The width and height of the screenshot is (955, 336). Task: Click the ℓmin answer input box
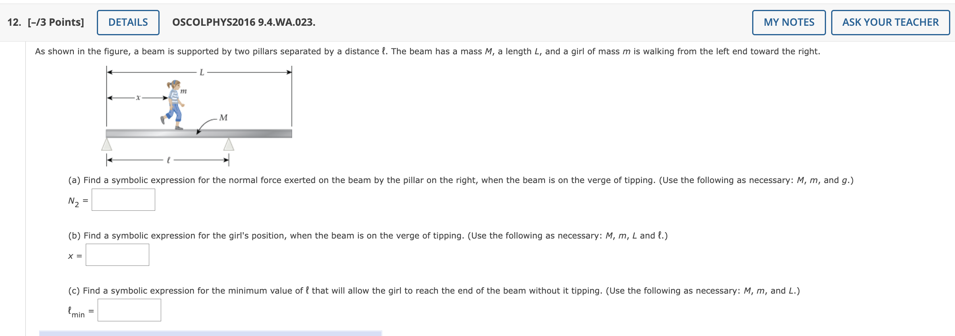point(129,309)
